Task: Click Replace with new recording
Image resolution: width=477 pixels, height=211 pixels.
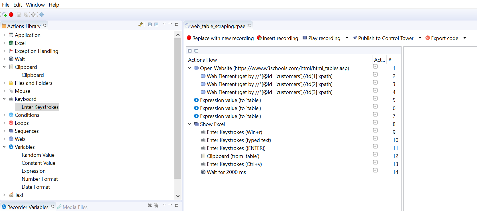Action: (220, 38)
